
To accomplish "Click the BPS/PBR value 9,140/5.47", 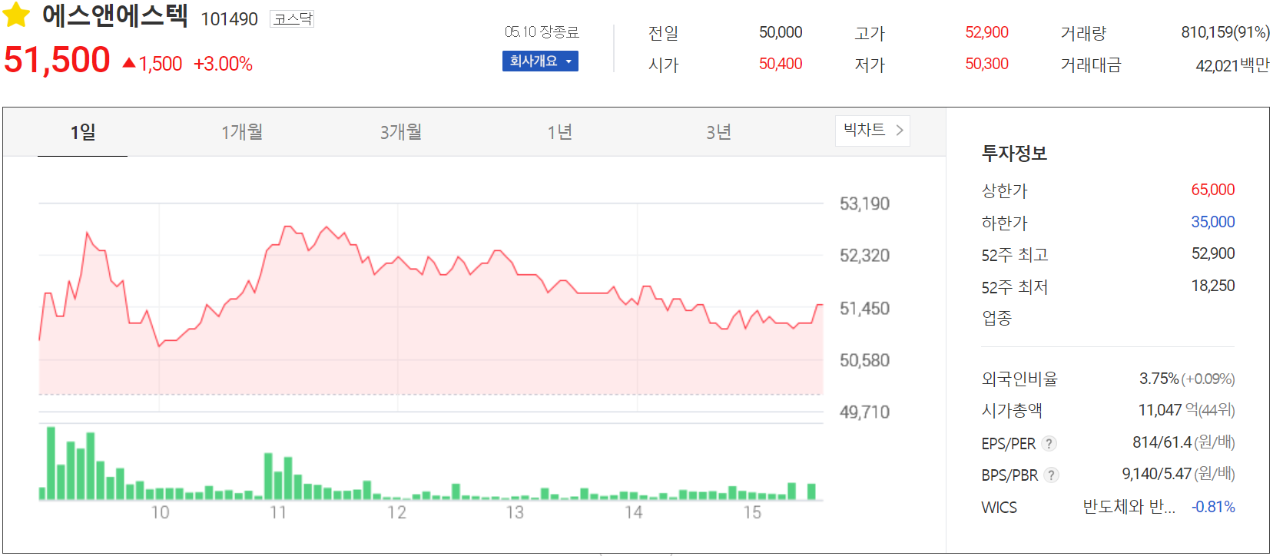I will point(1156,474).
